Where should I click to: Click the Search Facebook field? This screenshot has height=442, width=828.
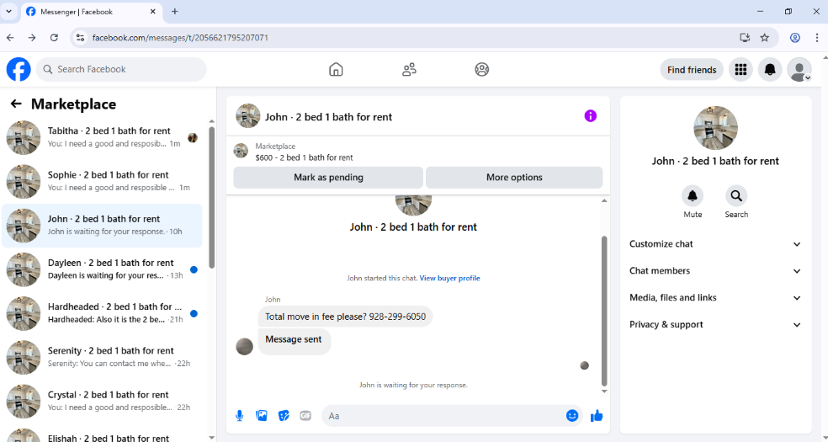point(121,69)
